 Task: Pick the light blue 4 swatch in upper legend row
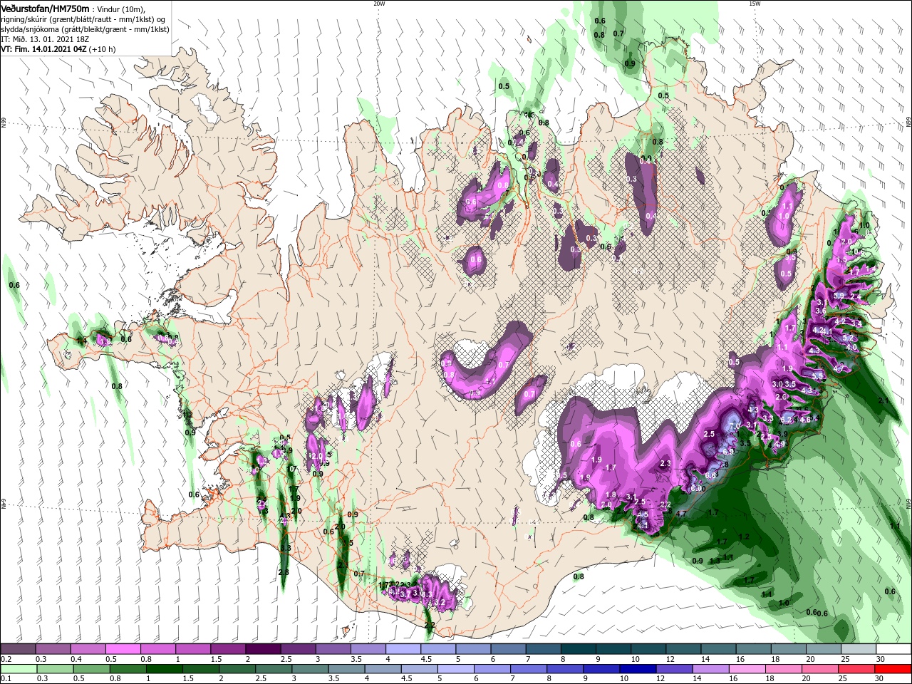click(403, 649)
